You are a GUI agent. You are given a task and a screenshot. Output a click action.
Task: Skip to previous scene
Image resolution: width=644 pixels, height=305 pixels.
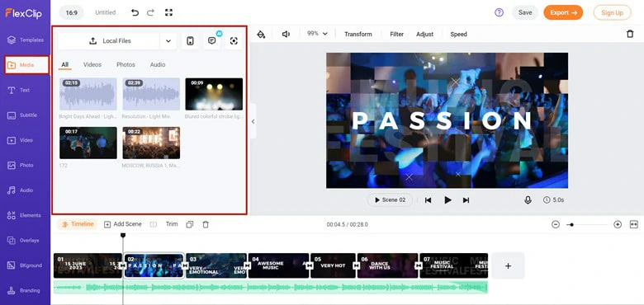point(428,200)
